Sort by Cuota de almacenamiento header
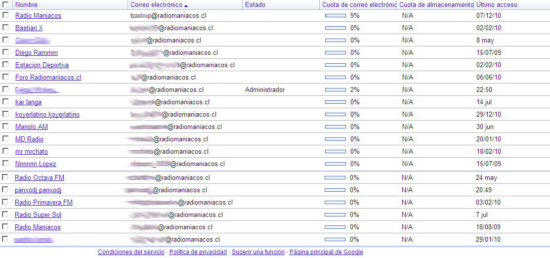Screen dimensions: 550x258 click(436, 5)
